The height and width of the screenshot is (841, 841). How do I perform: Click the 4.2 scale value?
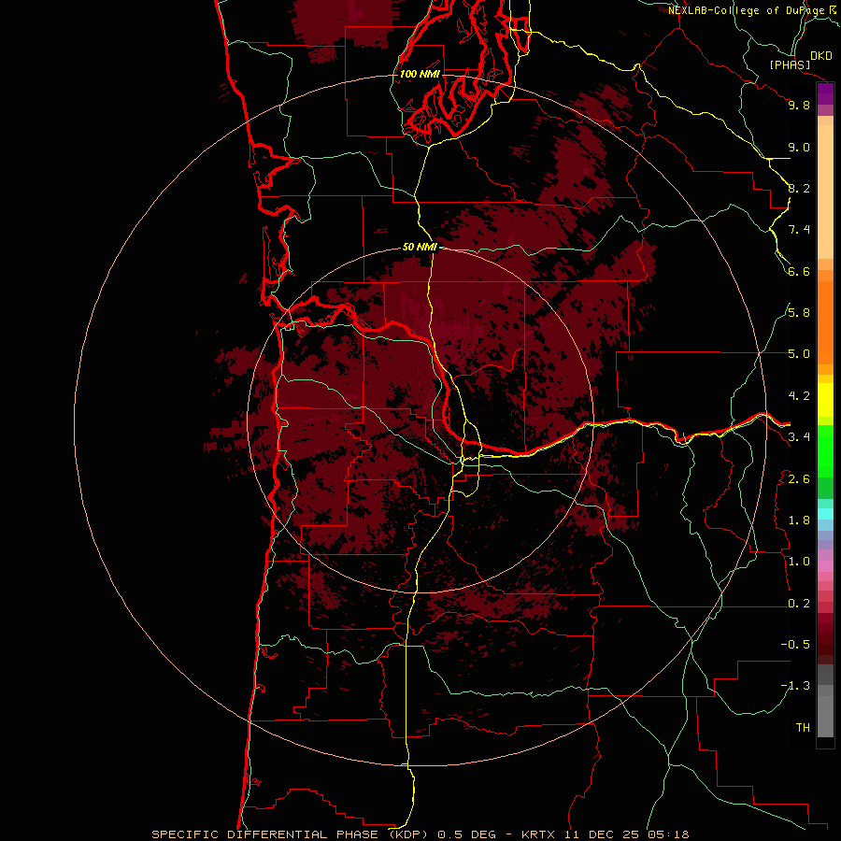click(799, 396)
